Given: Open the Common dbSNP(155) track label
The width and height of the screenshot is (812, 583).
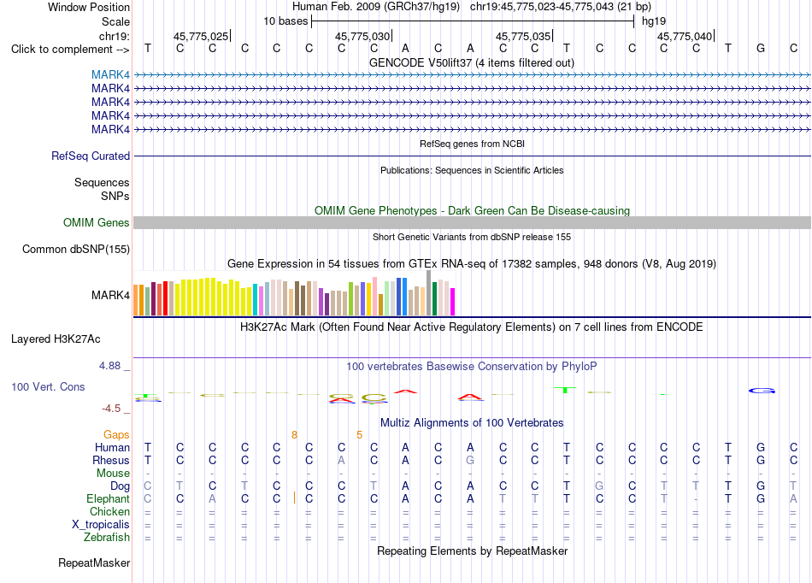Looking at the screenshot, I should click(x=75, y=249).
